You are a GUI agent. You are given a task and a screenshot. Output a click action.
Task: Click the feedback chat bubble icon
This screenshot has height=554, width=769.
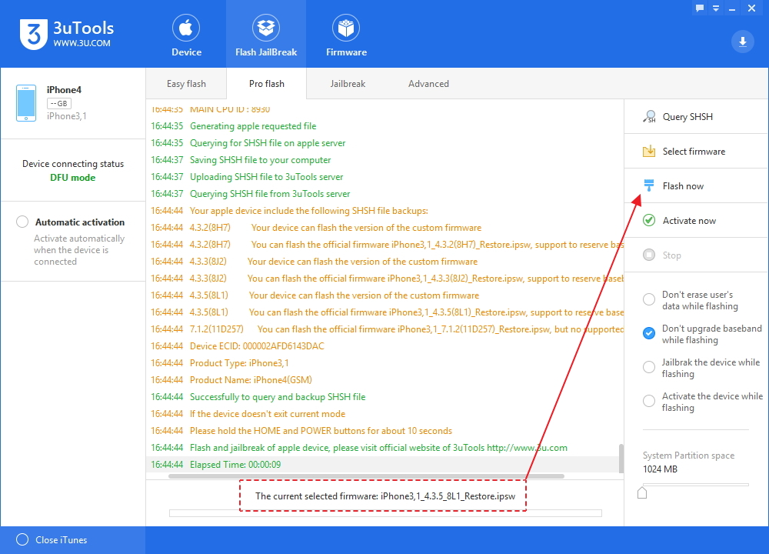[x=699, y=8]
